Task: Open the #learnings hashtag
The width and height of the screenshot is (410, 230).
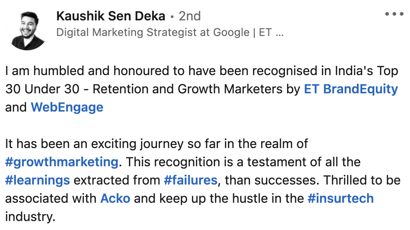Action: click(37, 180)
